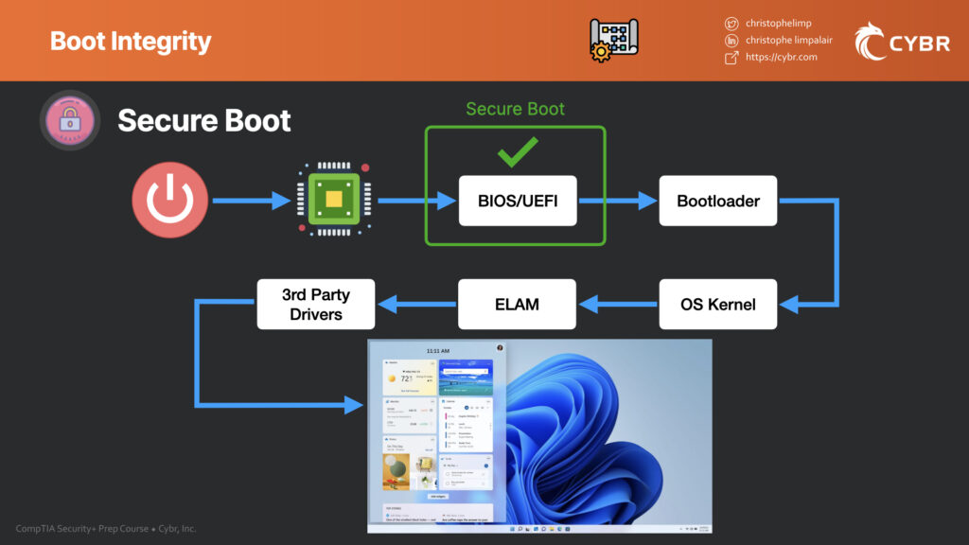The image size is (969, 545).
Task: Click the CompTIA Security+ Prep Course footer
Action: [106, 528]
